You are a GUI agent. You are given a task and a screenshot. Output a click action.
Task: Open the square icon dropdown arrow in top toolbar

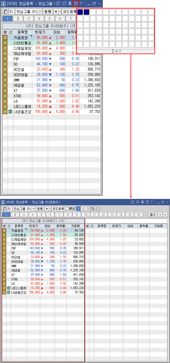(60, 11)
